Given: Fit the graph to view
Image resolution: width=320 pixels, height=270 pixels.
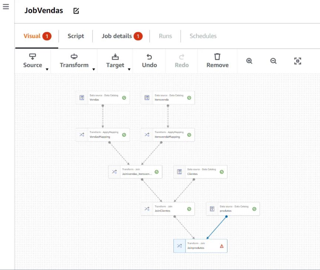Looking at the screenshot, I should pyautogui.click(x=297, y=61).
